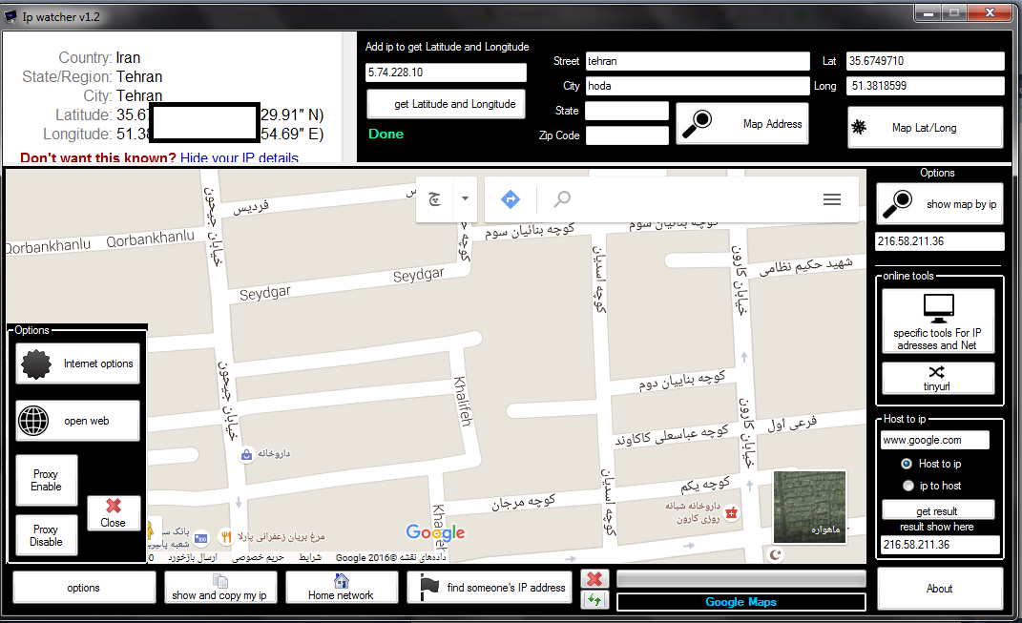Select the Host to ip radio button
This screenshot has height=623, width=1022.
(906, 464)
